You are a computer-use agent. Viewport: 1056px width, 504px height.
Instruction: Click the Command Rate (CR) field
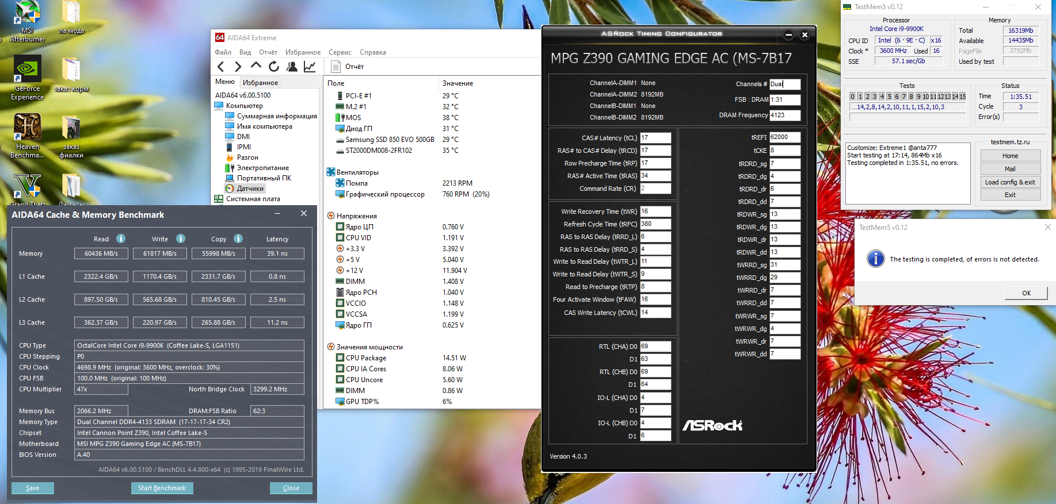[655, 188]
